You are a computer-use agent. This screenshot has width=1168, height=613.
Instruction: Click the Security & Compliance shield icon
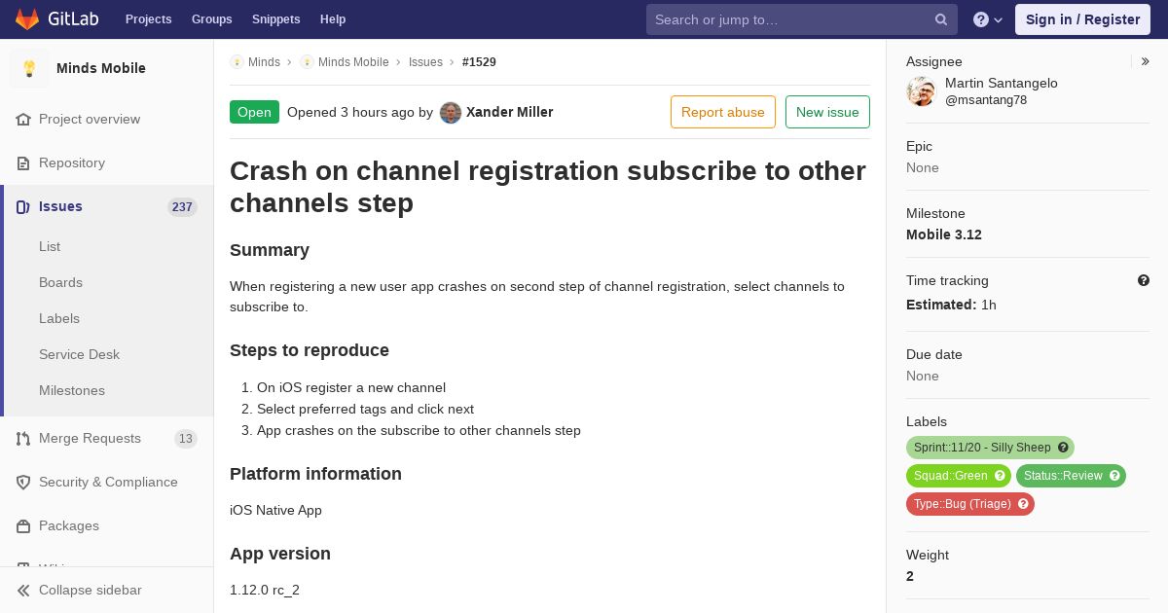23,483
